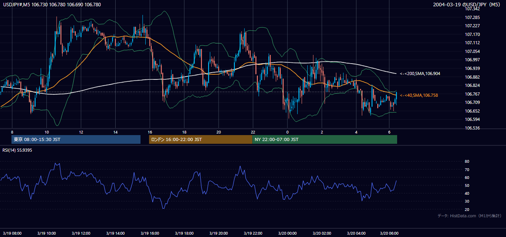This screenshot has height=237, width=506.
Task: Click price axis value 106.939
Action: coord(472,68)
